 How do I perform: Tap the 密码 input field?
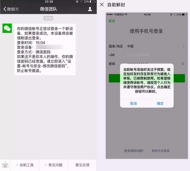pos(148,64)
